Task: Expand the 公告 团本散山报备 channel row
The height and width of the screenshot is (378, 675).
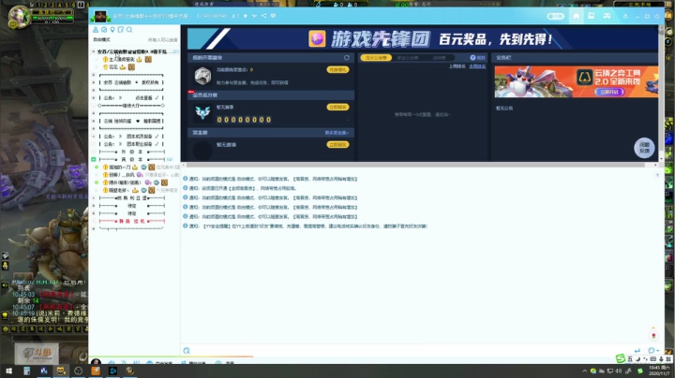Action: 94,144
